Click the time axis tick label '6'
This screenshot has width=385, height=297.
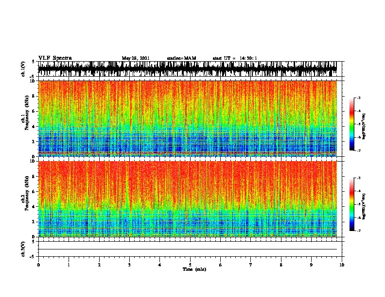click(220, 265)
